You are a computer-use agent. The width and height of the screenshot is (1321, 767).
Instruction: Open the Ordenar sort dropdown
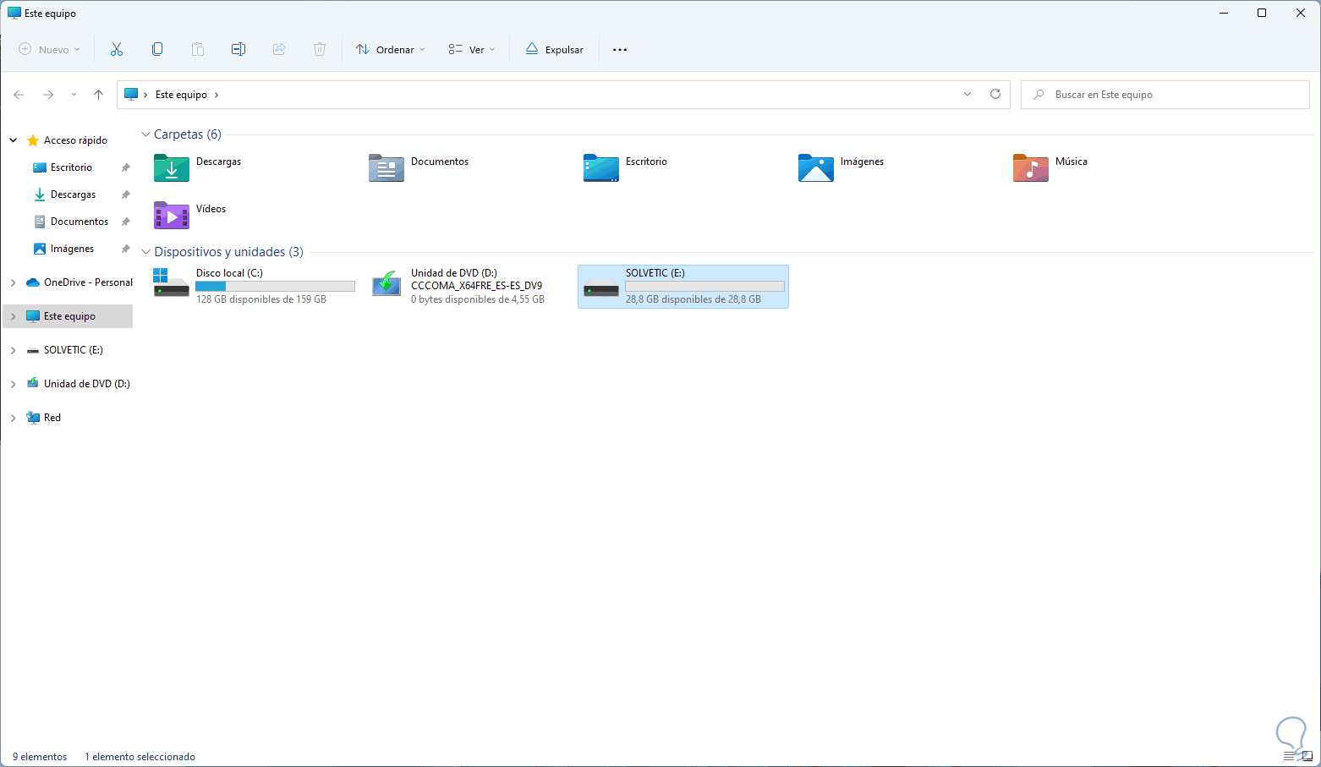pos(391,50)
